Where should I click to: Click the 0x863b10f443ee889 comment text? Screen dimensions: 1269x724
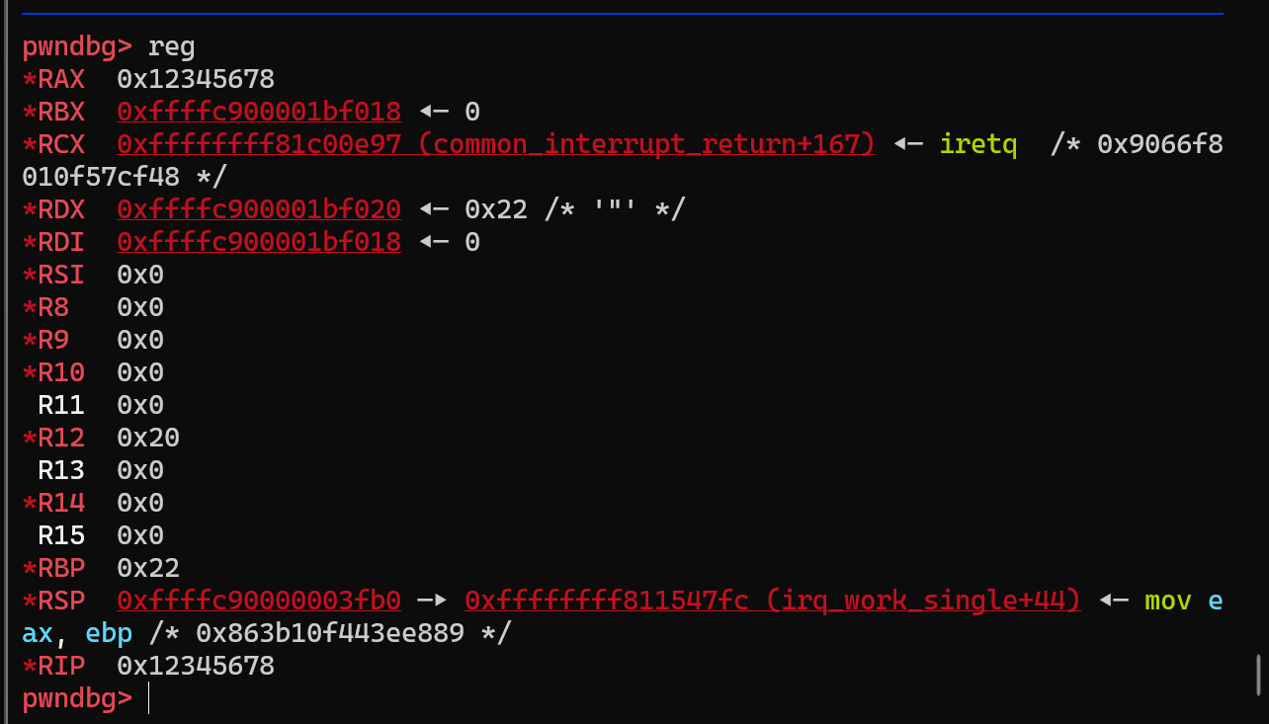tap(330, 632)
